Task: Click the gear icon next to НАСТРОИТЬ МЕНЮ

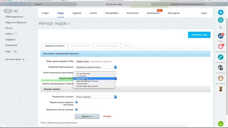Action: (24, 59)
